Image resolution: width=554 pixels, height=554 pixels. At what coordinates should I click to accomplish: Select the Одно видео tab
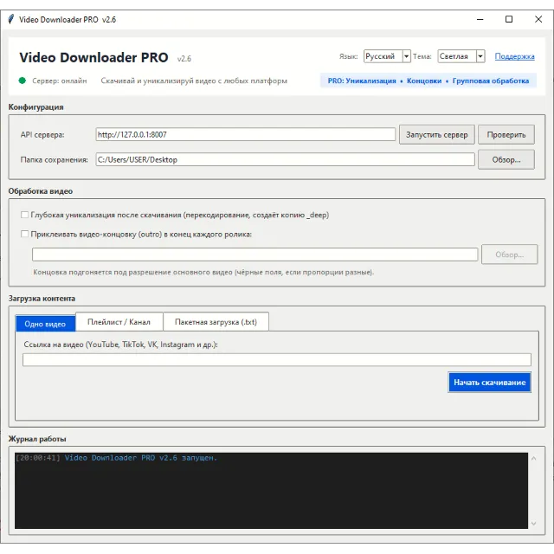tap(45, 324)
